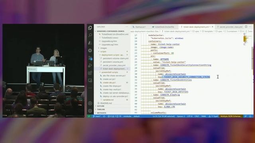This screenshot has height=143, width=255.
Task: Open TicketDesk2.sln.GhostDoc.xml file
Action: [115, 35]
